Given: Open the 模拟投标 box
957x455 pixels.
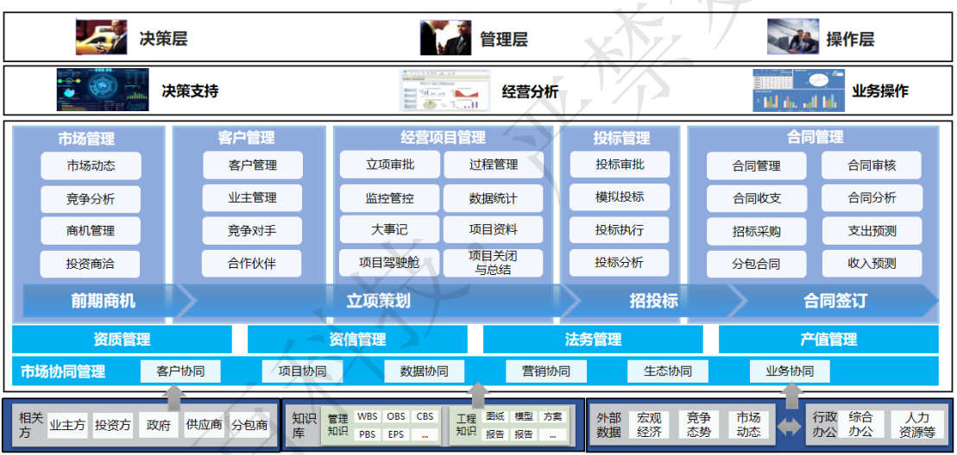Looking at the screenshot, I should click(x=620, y=197).
